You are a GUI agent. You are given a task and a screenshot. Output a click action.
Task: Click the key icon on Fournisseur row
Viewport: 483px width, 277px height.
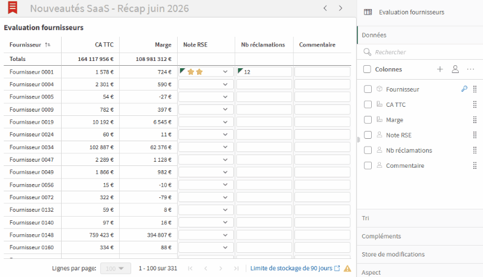464,89
